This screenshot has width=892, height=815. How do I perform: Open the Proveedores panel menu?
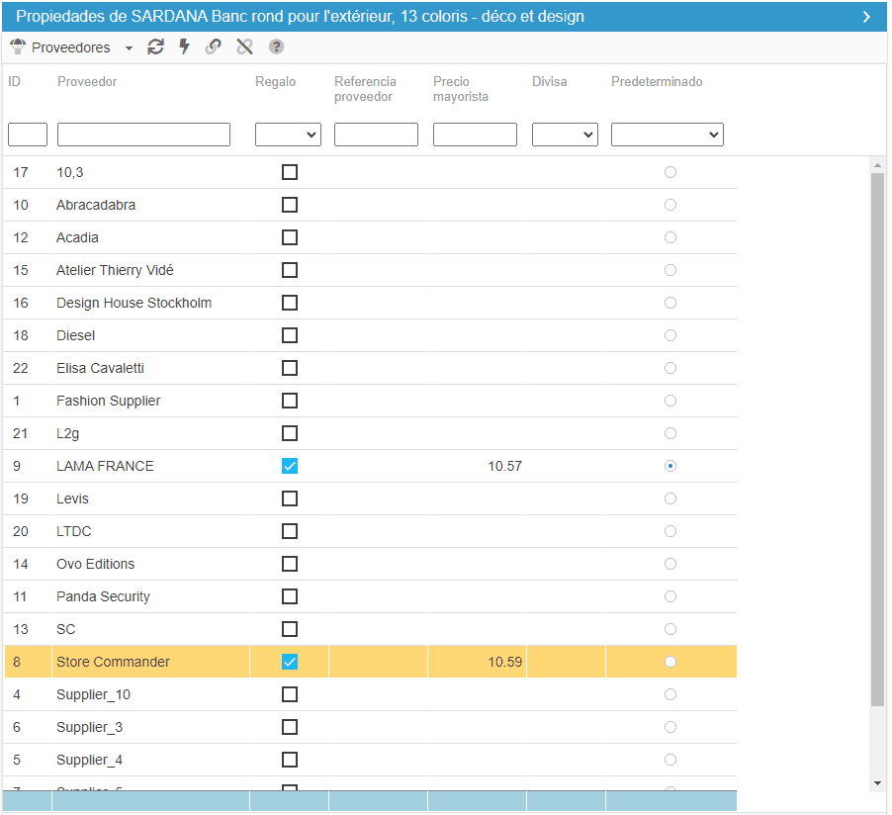click(x=129, y=47)
